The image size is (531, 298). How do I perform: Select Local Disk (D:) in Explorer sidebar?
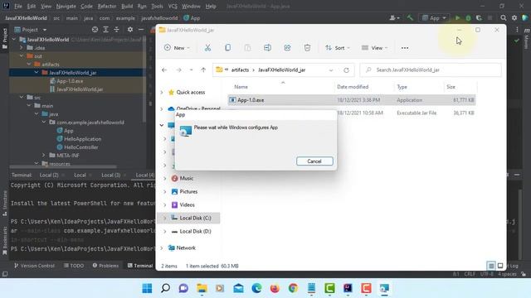point(195,232)
